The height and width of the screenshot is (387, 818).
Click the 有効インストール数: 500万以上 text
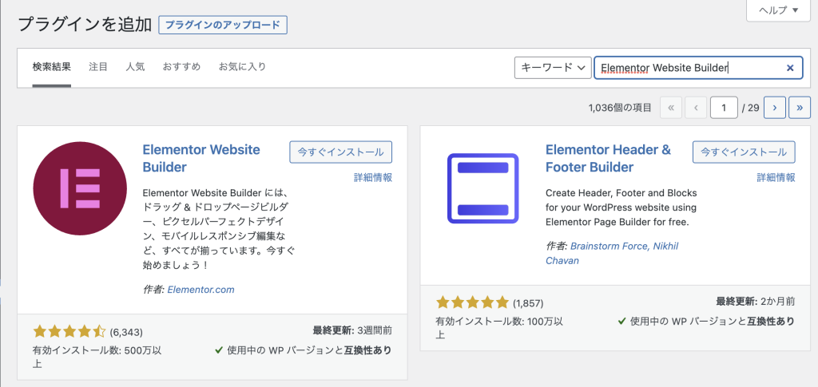tap(97, 357)
